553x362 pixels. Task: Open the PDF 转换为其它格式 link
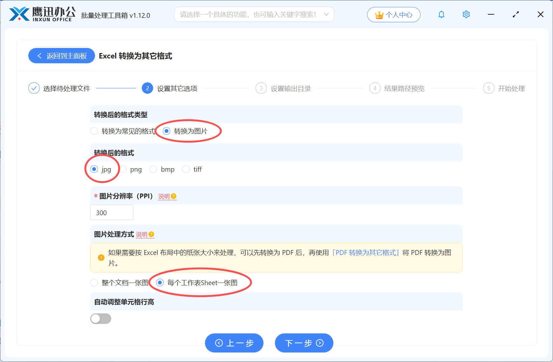(365, 252)
